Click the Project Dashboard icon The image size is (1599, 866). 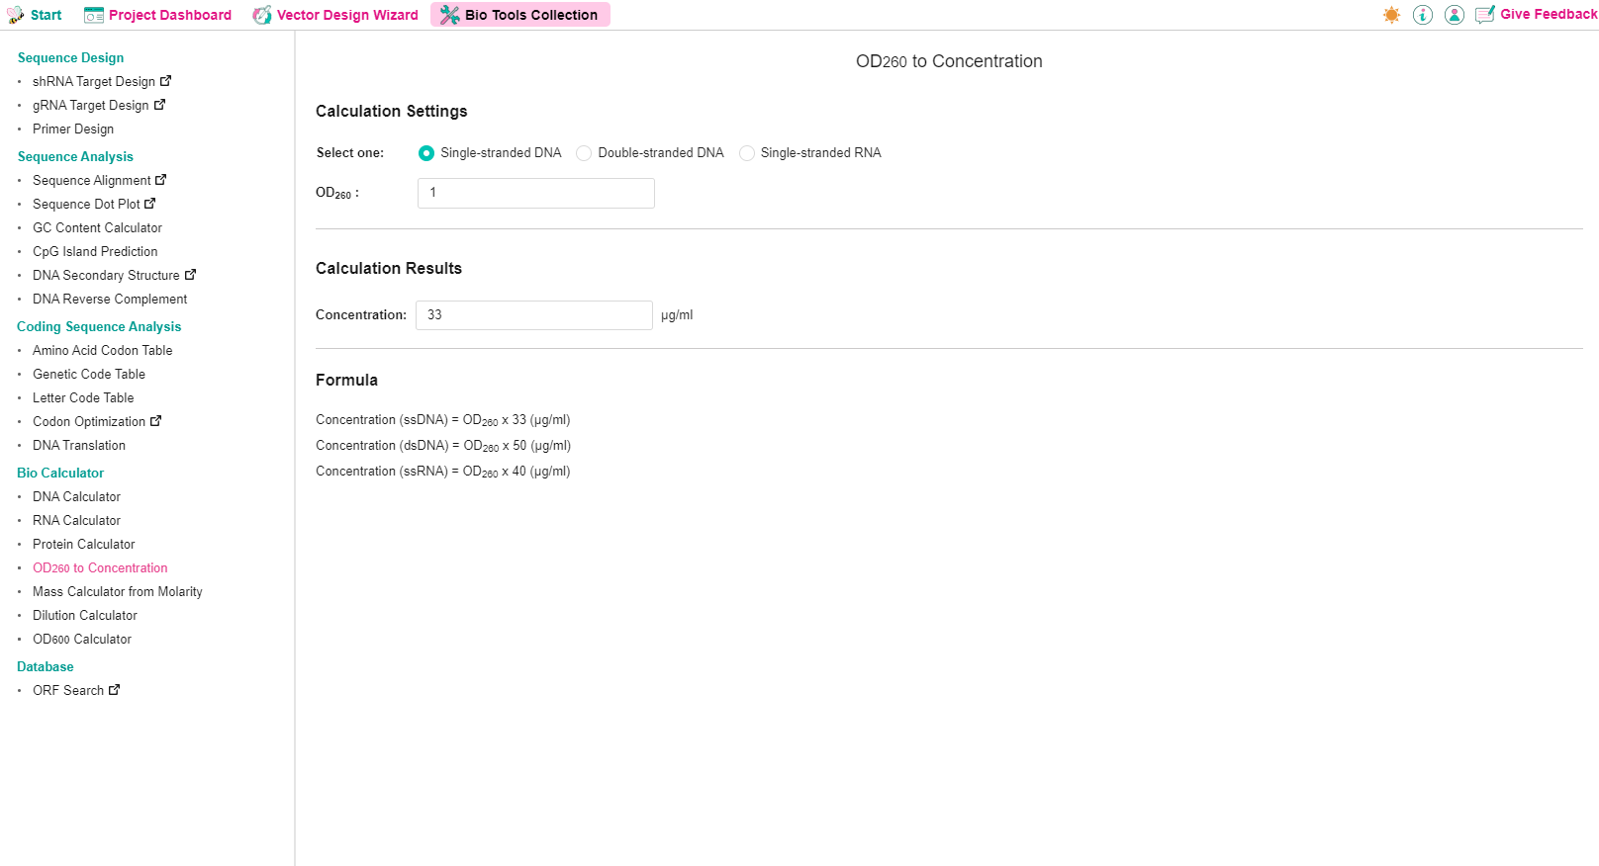[x=94, y=15]
